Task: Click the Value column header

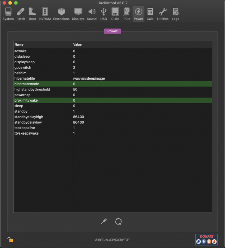Action: pos(142,45)
